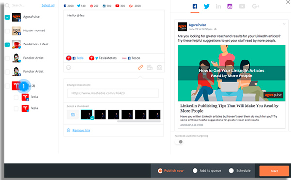Upload custom thumbnail with camera button
Screen dimensions: 291x180
coord(73,115)
